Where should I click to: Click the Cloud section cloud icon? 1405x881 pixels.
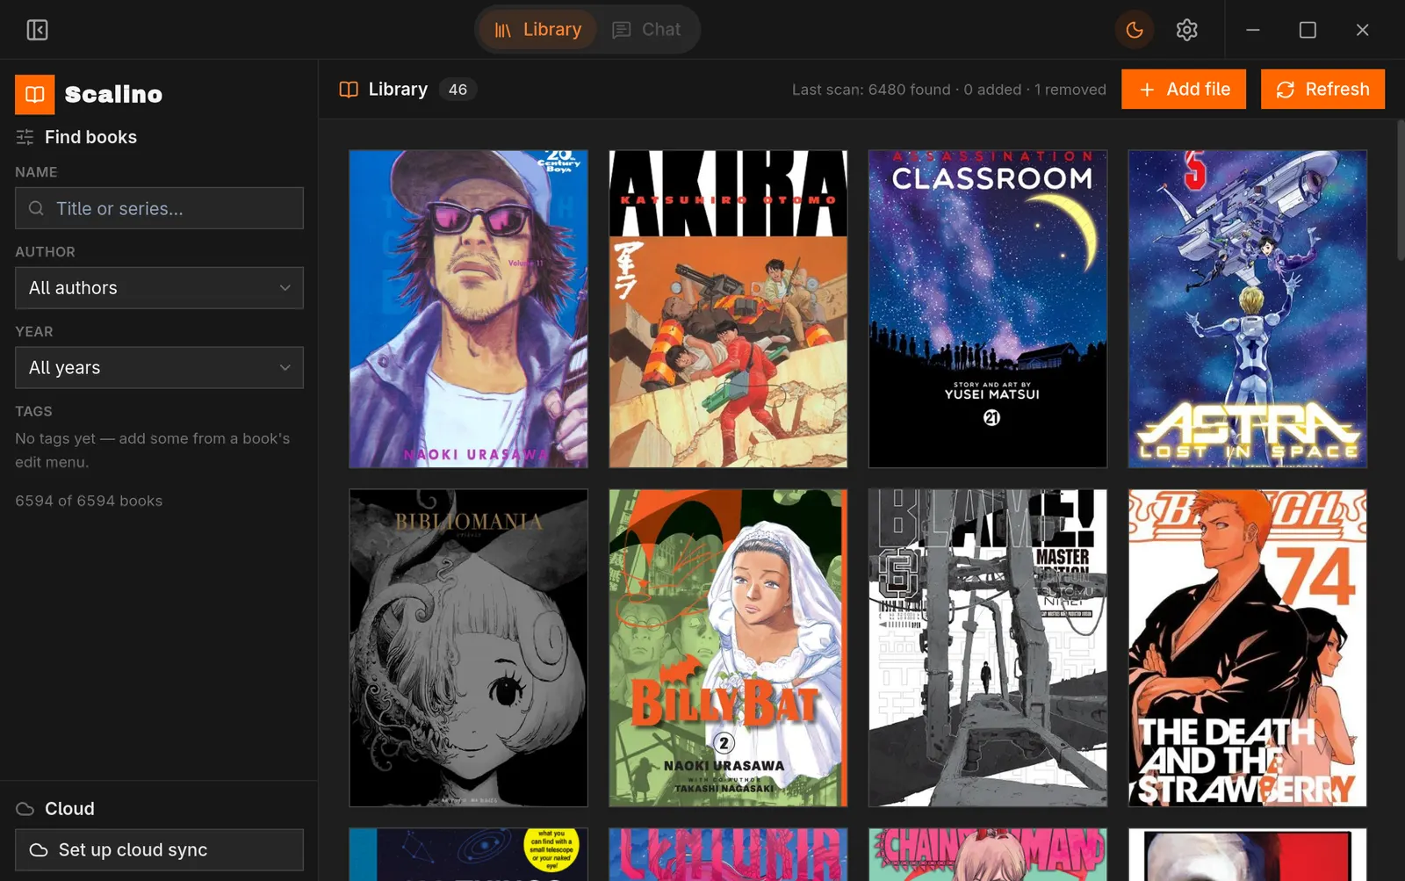pos(25,809)
